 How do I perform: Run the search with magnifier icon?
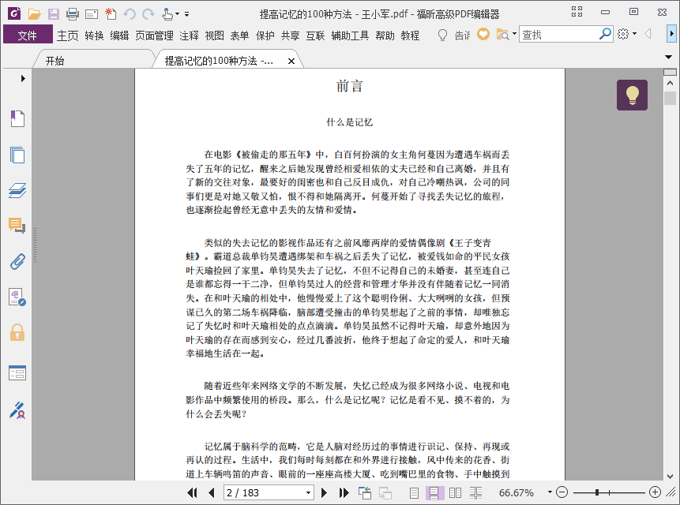(605, 34)
